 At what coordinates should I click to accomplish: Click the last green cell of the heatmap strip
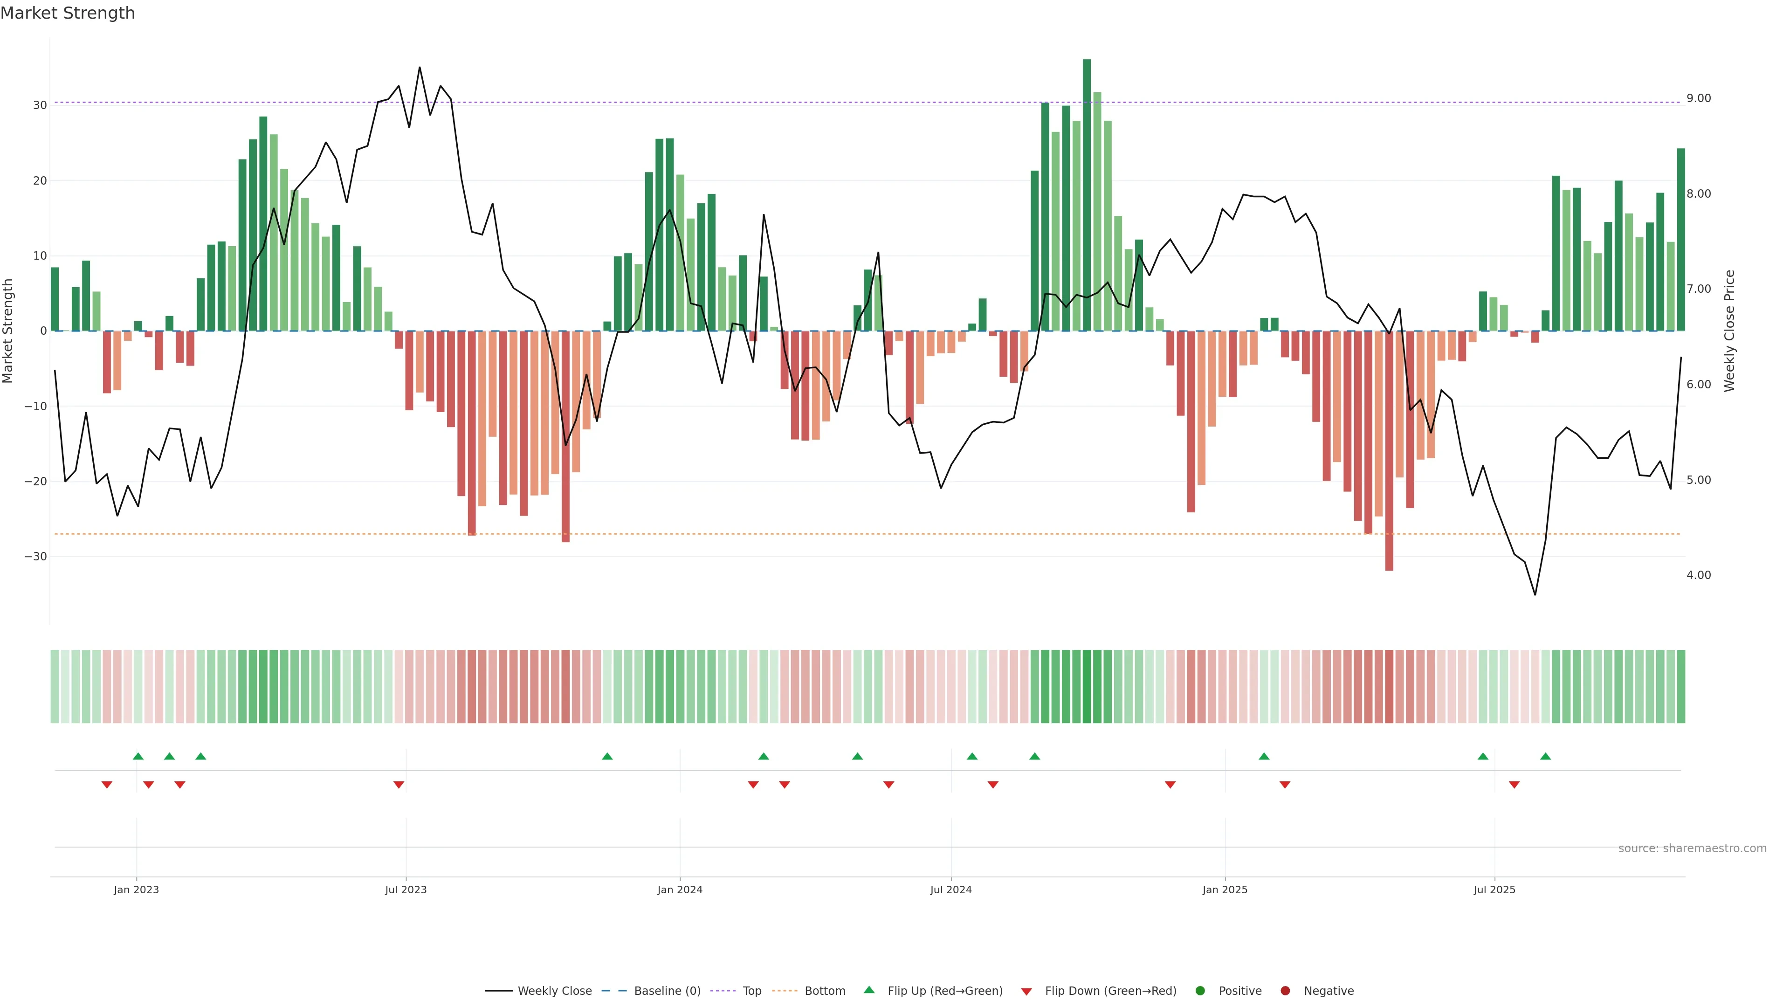coord(1681,687)
